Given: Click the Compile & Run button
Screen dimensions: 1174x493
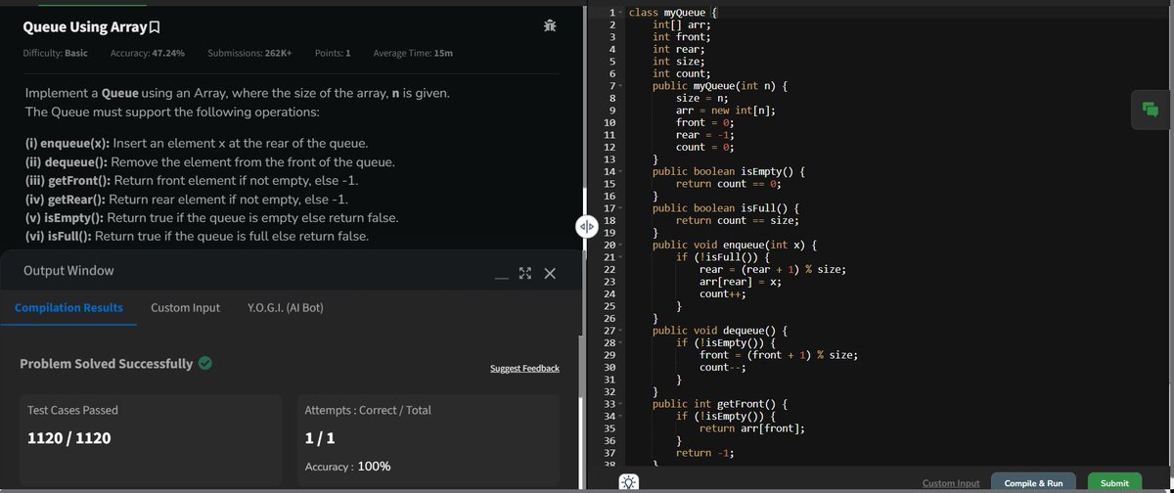Looking at the screenshot, I should click(x=1033, y=483).
